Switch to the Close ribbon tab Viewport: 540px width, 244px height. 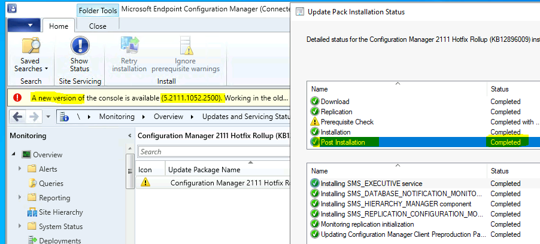click(x=98, y=26)
